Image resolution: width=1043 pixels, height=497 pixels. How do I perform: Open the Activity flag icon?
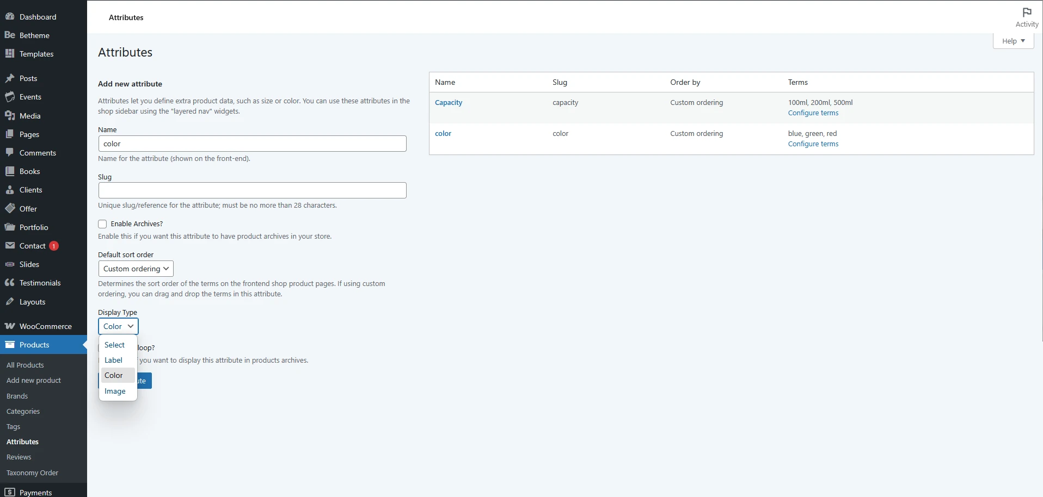pos(1027,13)
